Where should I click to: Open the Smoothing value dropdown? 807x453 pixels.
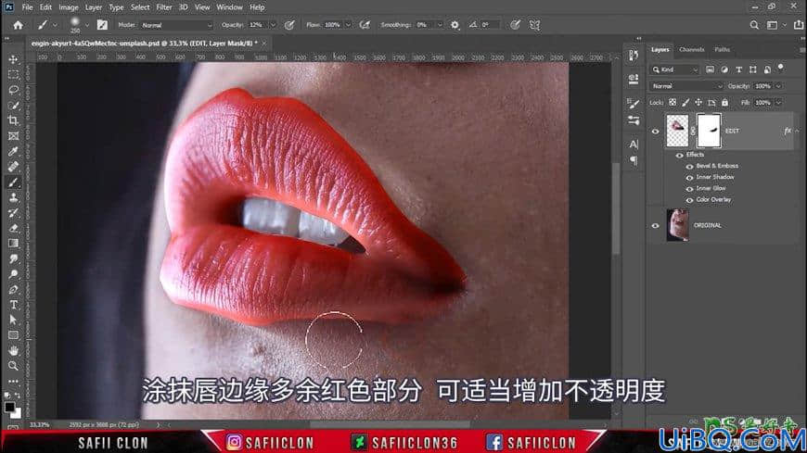click(440, 25)
